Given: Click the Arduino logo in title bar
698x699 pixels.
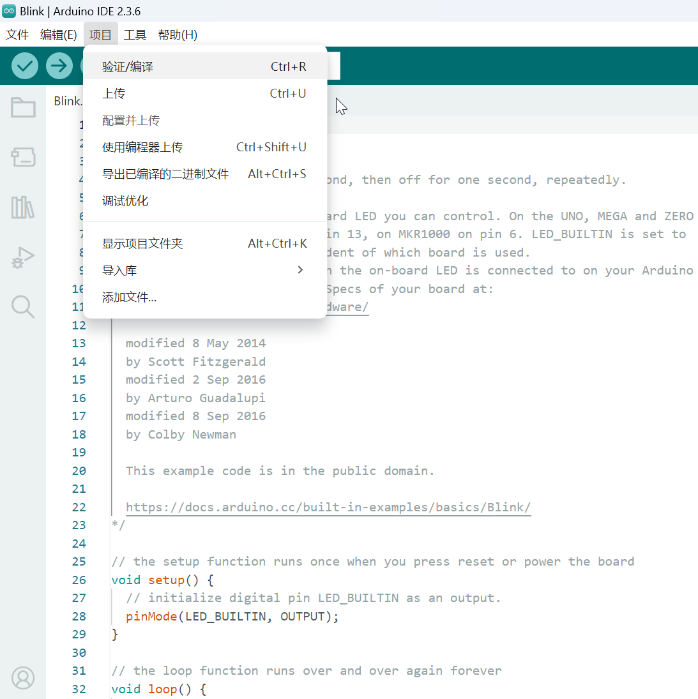Looking at the screenshot, I should [x=9, y=11].
